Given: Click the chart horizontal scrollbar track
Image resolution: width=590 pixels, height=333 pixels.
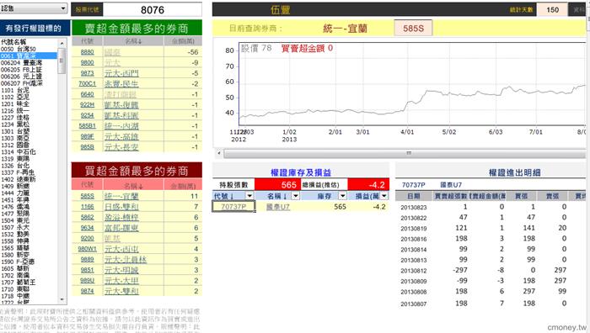Looking at the screenshot, I should tap(405, 153).
